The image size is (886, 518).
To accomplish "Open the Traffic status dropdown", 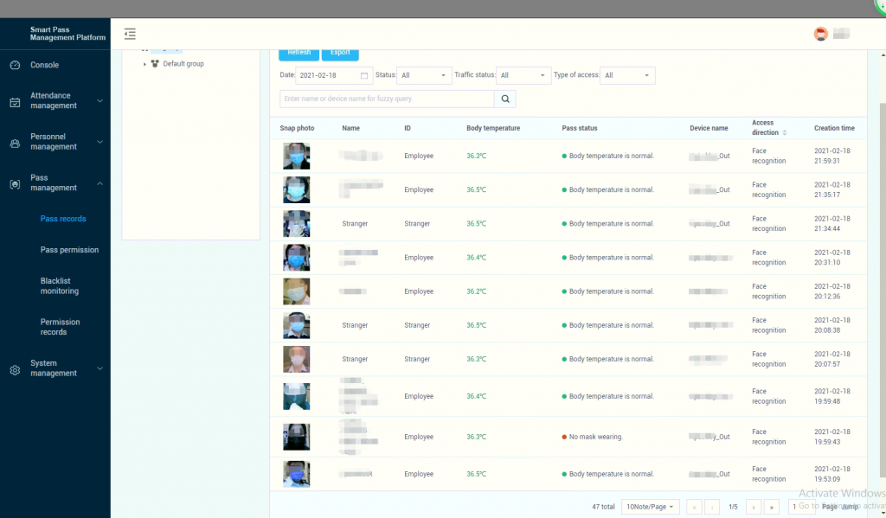I will tap(523, 76).
